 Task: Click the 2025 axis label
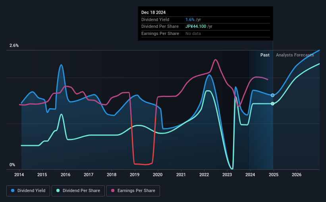pyautogui.click(x=274, y=175)
